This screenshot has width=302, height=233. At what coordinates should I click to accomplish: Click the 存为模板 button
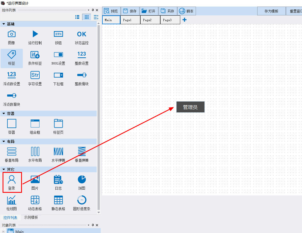pyautogui.click(x=271, y=11)
